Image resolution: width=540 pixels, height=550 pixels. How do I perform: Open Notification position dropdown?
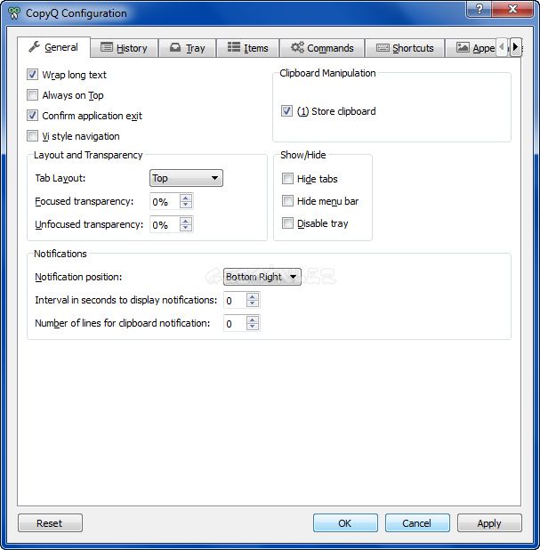pyautogui.click(x=262, y=277)
